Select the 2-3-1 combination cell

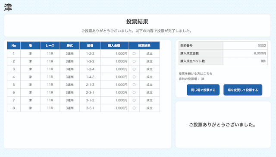[90, 92]
